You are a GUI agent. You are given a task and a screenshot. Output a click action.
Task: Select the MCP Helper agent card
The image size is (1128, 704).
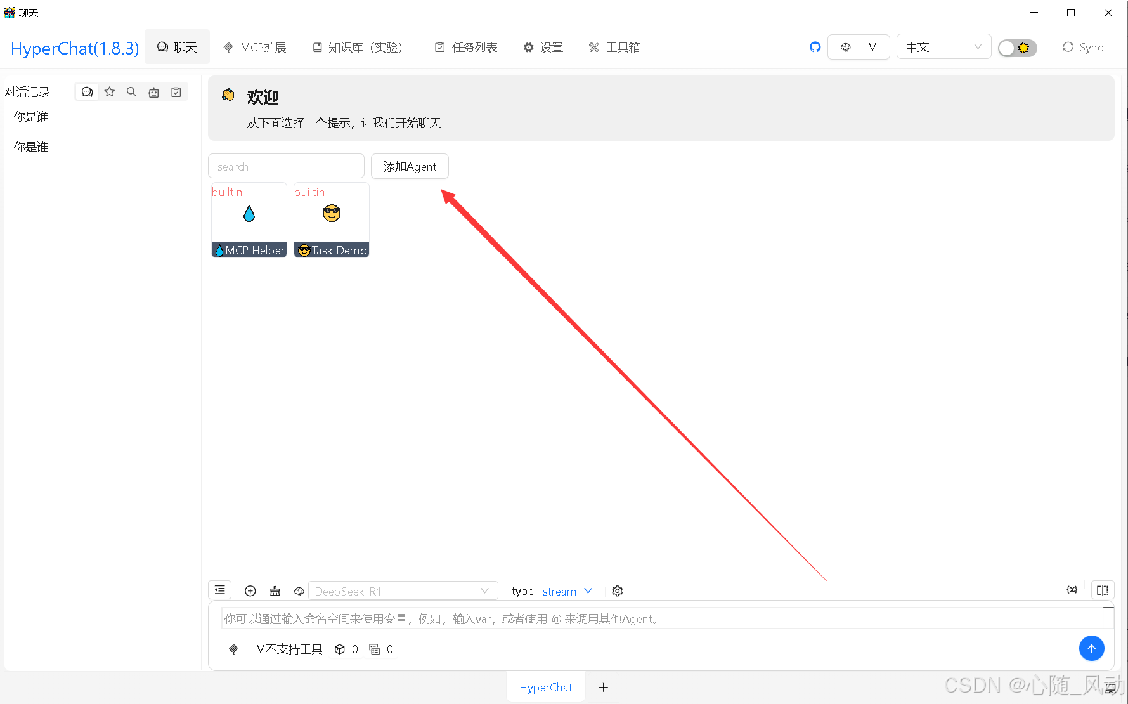249,220
